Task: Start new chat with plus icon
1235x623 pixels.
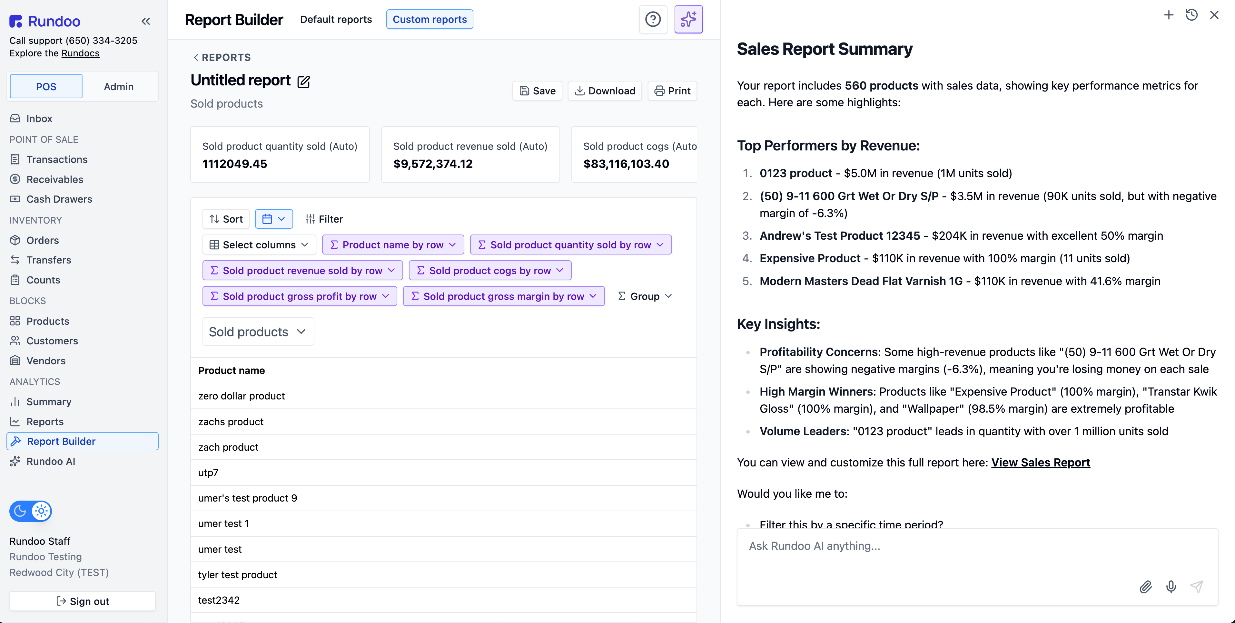Action: click(x=1168, y=15)
